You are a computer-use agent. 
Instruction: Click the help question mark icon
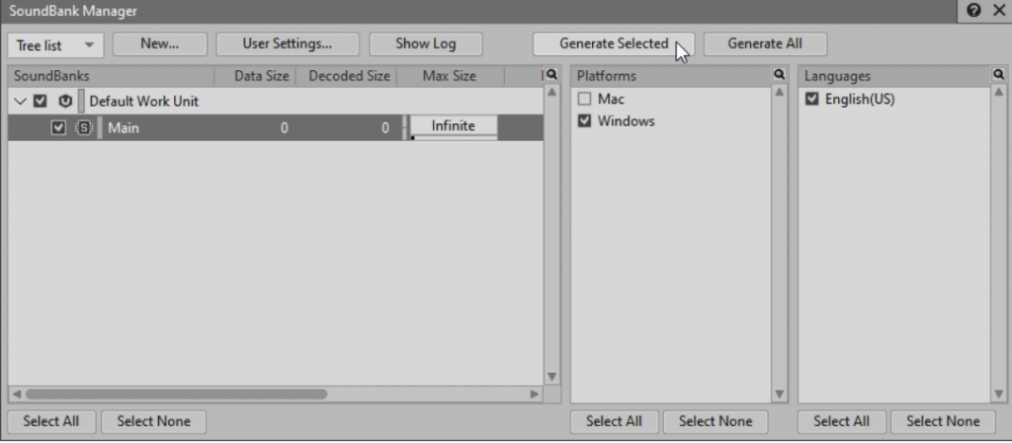pyautogui.click(x=975, y=11)
